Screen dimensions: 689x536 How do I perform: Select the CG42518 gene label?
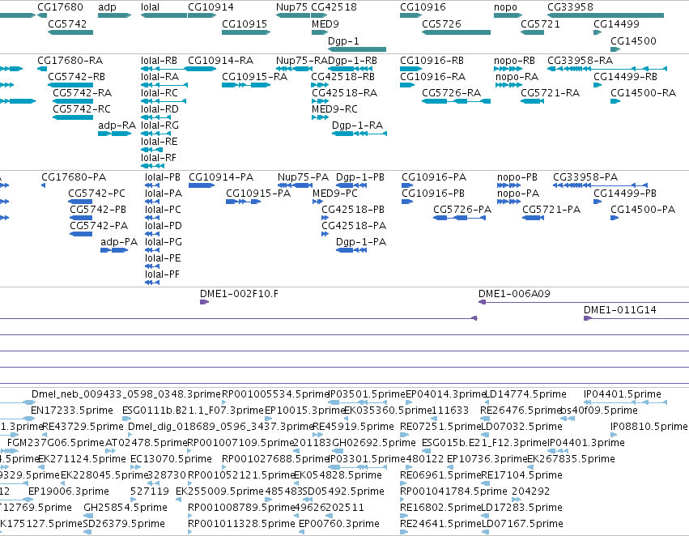334,7
